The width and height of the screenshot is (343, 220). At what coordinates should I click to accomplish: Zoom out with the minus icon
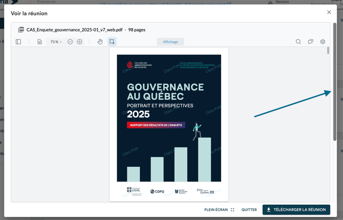(x=70, y=42)
